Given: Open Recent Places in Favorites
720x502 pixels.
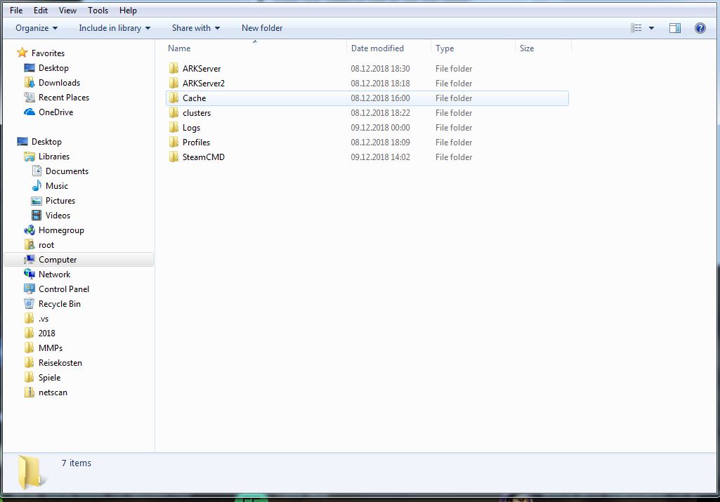Looking at the screenshot, I should click(64, 98).
